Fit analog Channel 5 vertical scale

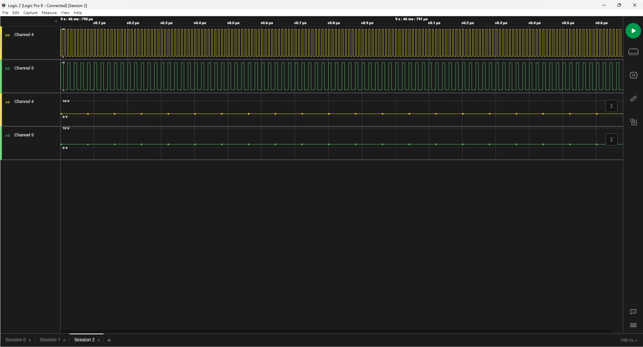611,139
